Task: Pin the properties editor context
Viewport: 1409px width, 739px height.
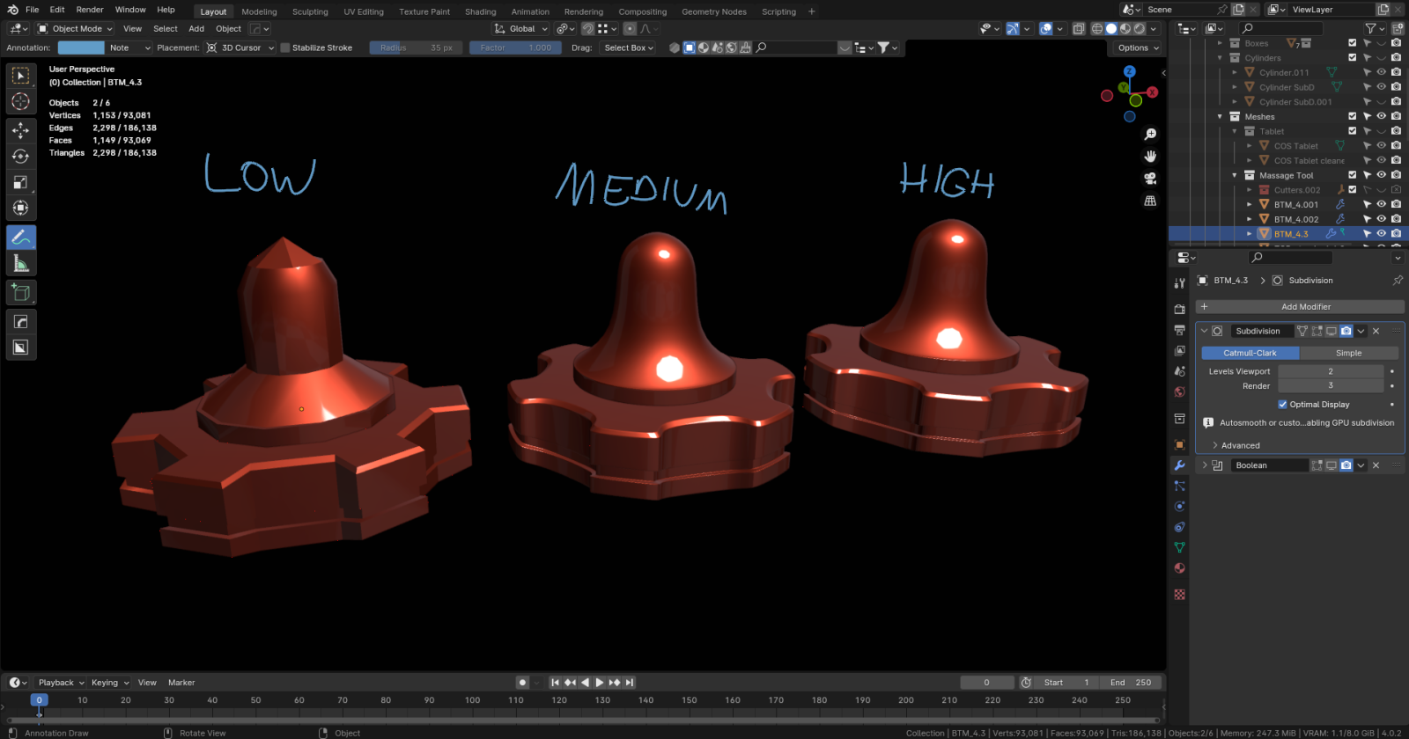Action: point(1398,281)
